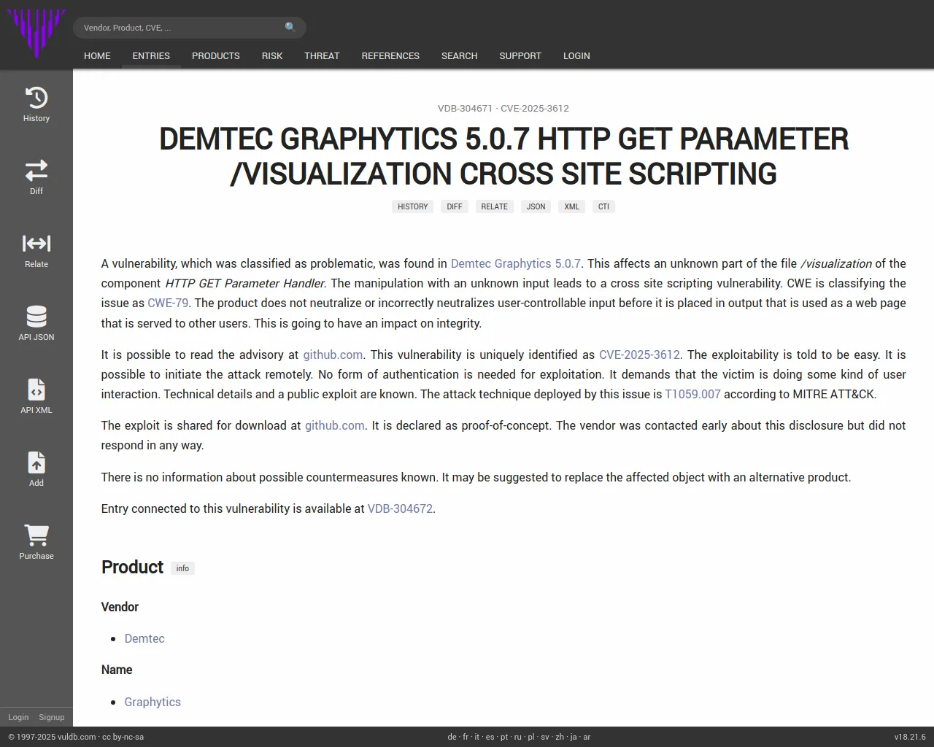
Task: Open the THREAT menu
Action: click(x=322, y=55)
